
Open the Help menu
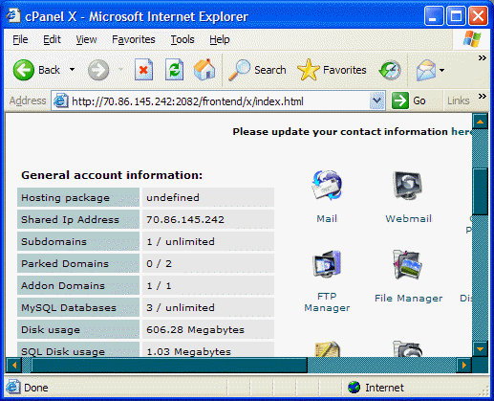point(220,39)
